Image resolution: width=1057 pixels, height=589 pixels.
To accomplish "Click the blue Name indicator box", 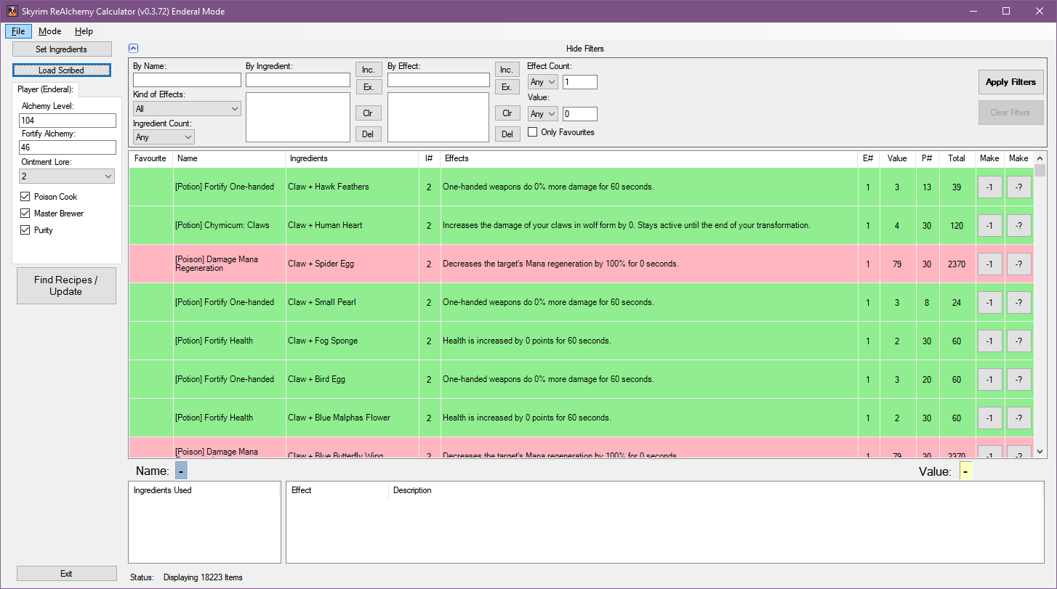I will (181, 471).
